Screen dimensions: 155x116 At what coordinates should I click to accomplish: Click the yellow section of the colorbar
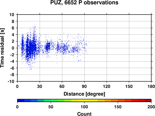(x=84, y=101)
